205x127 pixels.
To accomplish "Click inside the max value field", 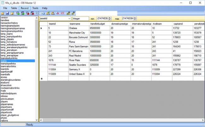I will point(128,18).
